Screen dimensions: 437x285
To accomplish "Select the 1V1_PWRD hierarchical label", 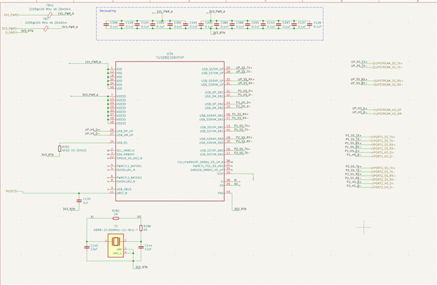I will pos(12,15).
